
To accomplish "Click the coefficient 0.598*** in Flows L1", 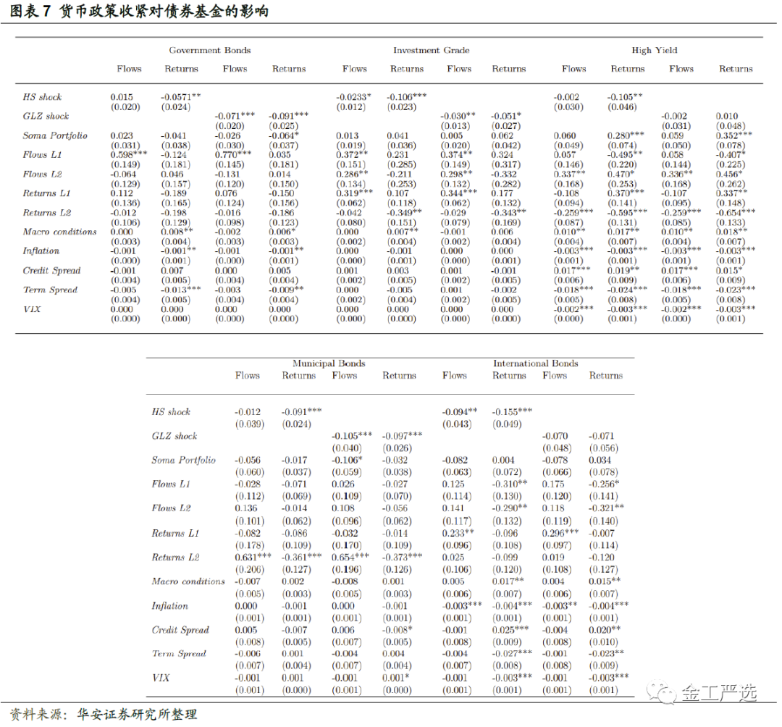I will coord(129,154).
